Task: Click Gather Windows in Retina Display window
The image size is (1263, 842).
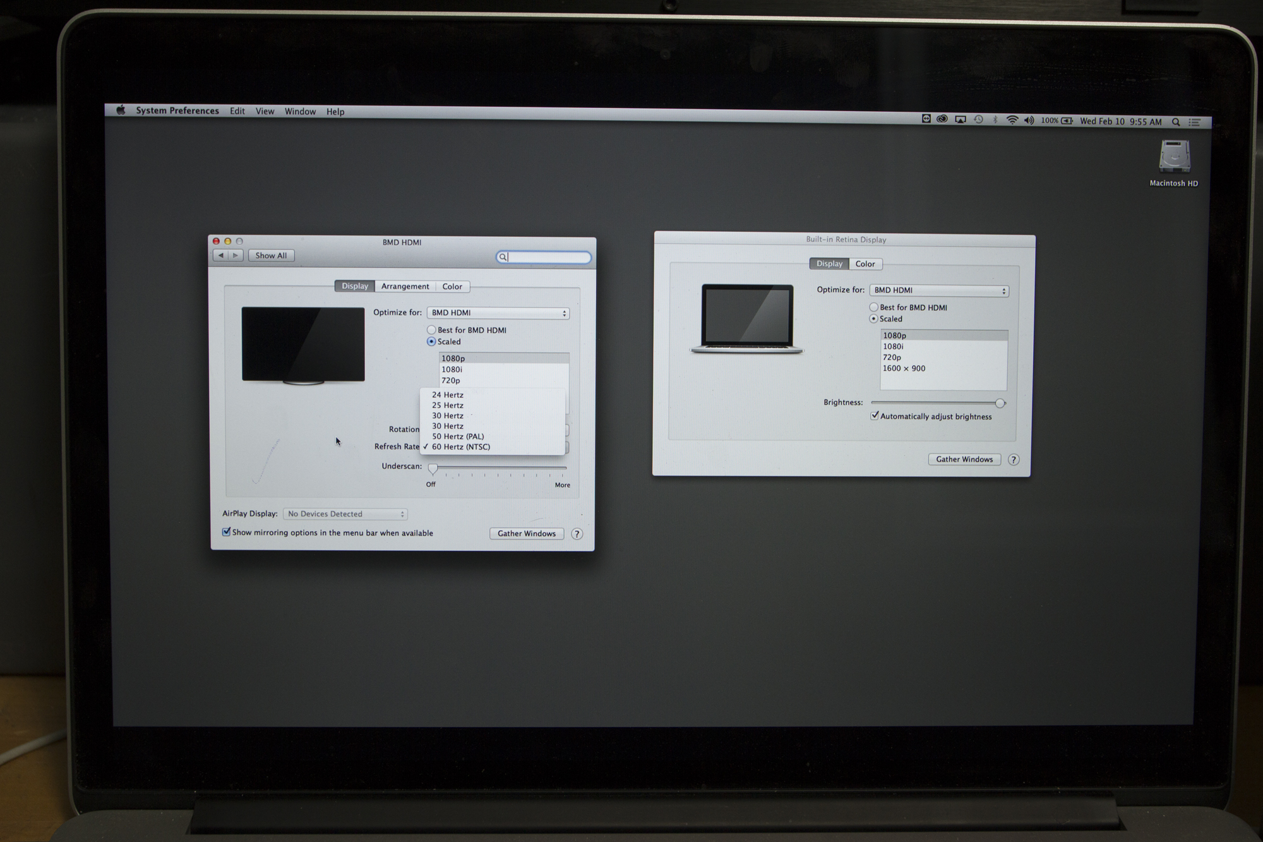Action: [964, 459]
